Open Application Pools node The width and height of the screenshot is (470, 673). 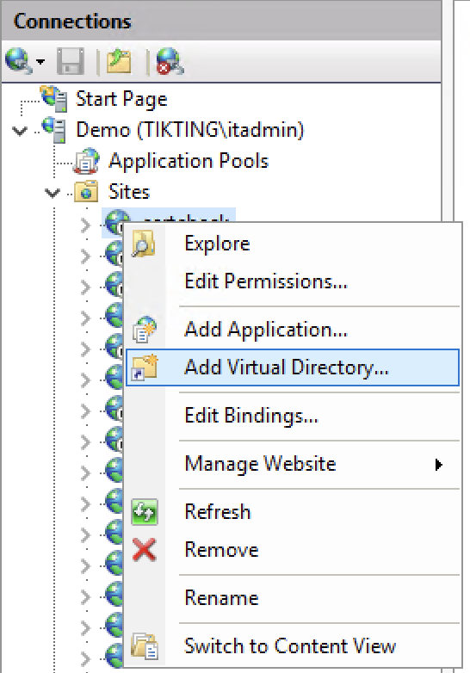(189, 161)
